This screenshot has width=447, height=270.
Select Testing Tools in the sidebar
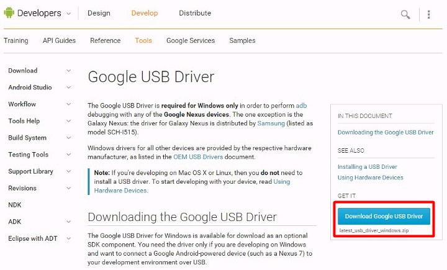pyautogui.click(x=28, y=155)
